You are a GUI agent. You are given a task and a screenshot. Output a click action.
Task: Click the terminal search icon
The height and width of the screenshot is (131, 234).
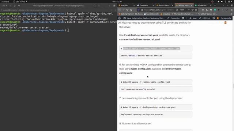click(x=94, y=6)
